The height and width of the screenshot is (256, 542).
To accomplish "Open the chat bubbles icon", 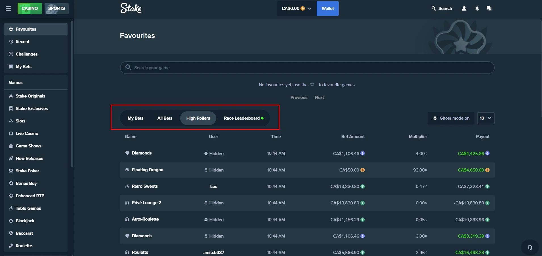I will (489, 9).
